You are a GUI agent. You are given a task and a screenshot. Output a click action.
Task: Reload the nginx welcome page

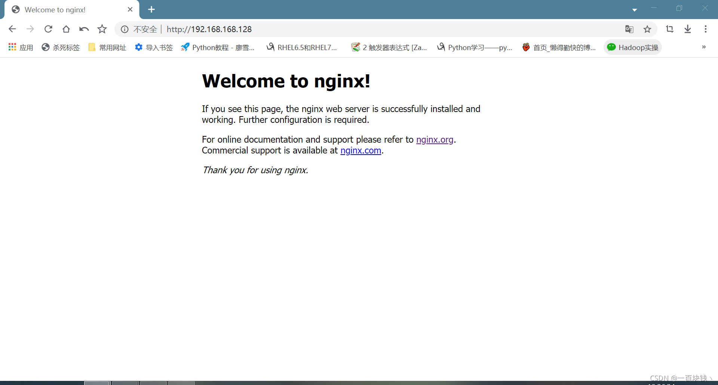tap(48, 29)
